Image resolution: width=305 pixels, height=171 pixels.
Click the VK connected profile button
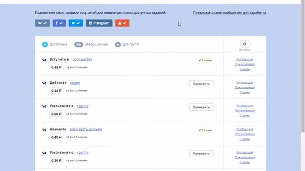[x=42, y=23]
